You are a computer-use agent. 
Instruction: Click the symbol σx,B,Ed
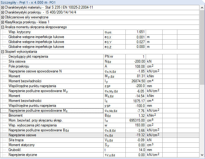[110, 130]
